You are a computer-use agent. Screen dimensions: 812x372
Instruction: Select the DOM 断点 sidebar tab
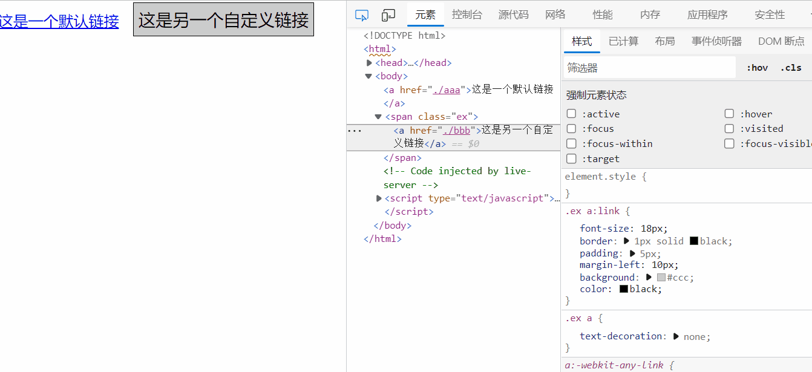pos(781,41)
